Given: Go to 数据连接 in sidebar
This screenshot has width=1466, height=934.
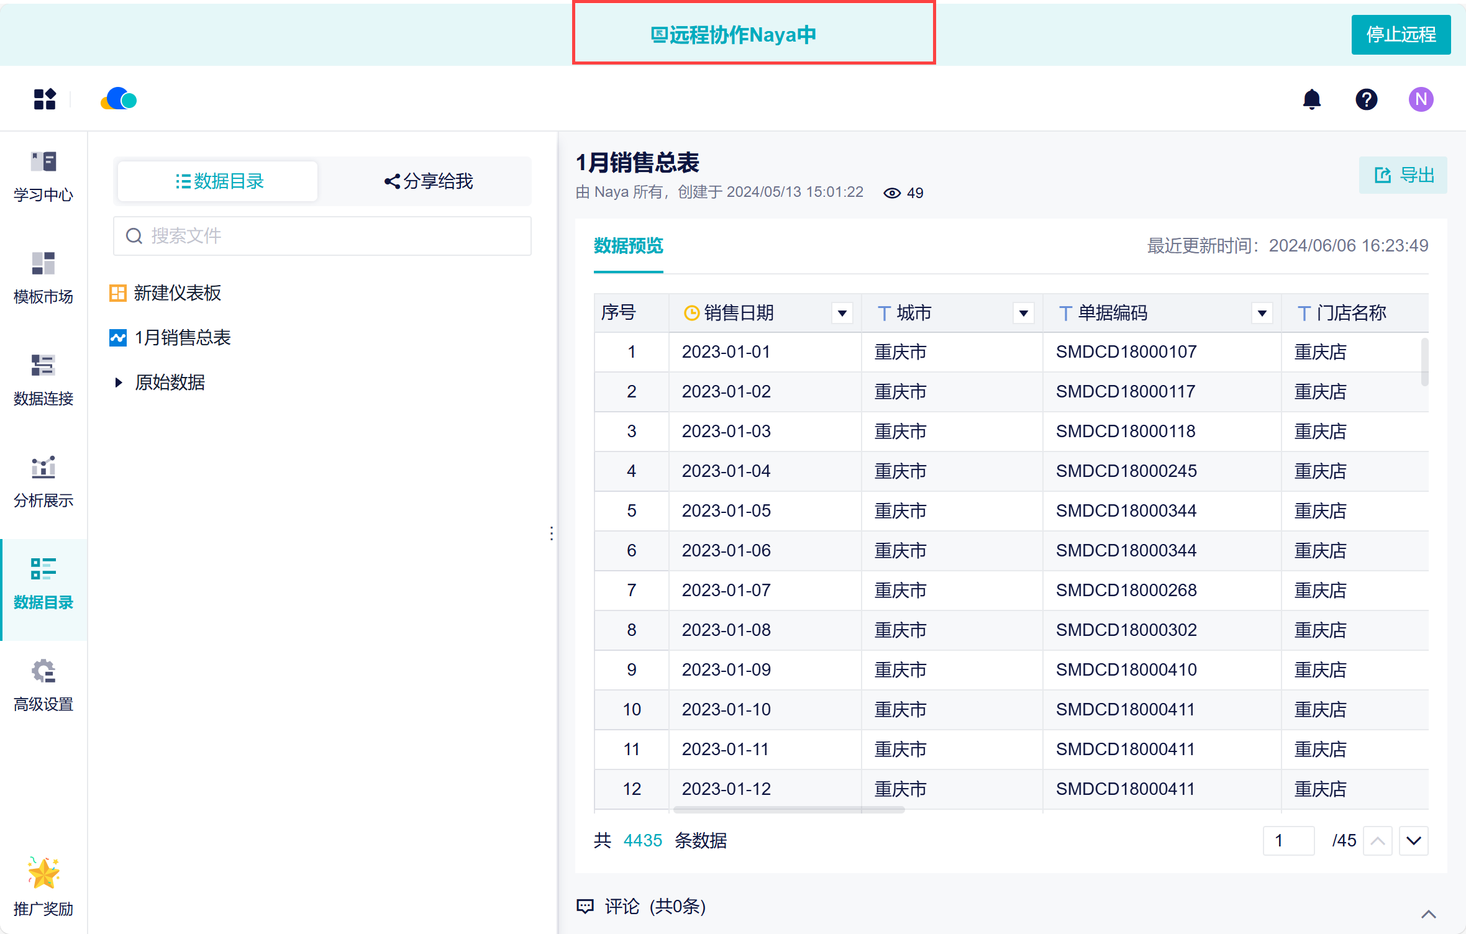Looking at the screenshot, I should click(43, 366).
